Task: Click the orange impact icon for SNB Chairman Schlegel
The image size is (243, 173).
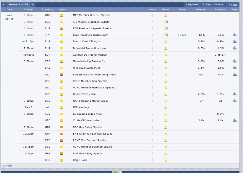Action: point(61,134)
